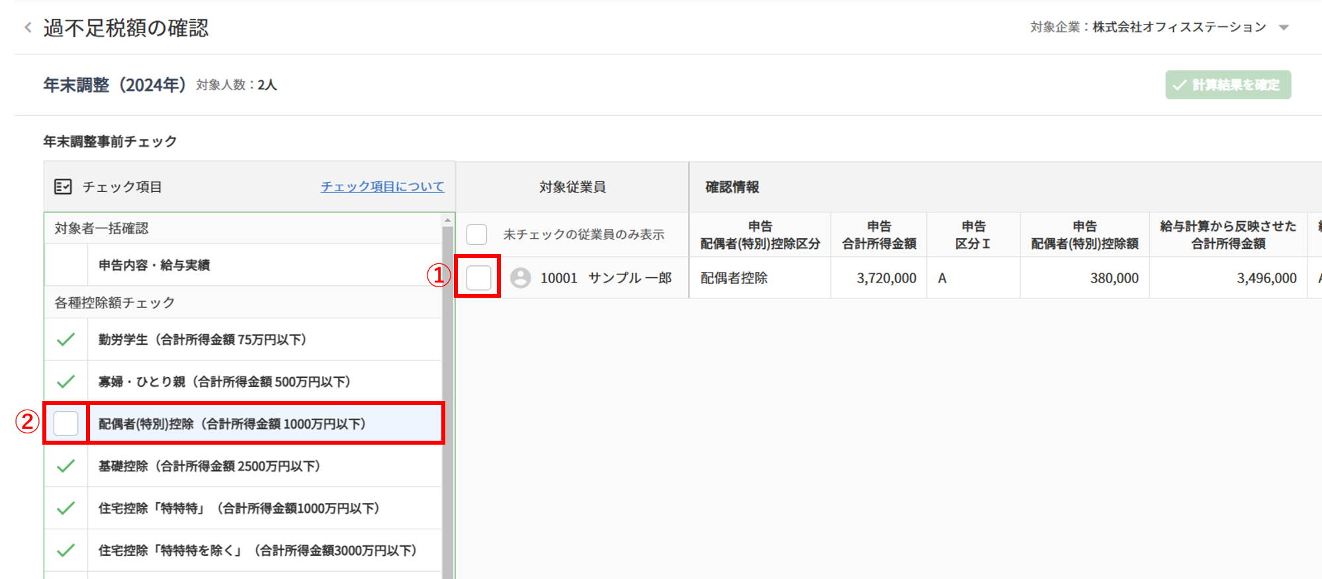Click green checkmark next to 基礎控除
The image size is (1322, 579).
66,467
